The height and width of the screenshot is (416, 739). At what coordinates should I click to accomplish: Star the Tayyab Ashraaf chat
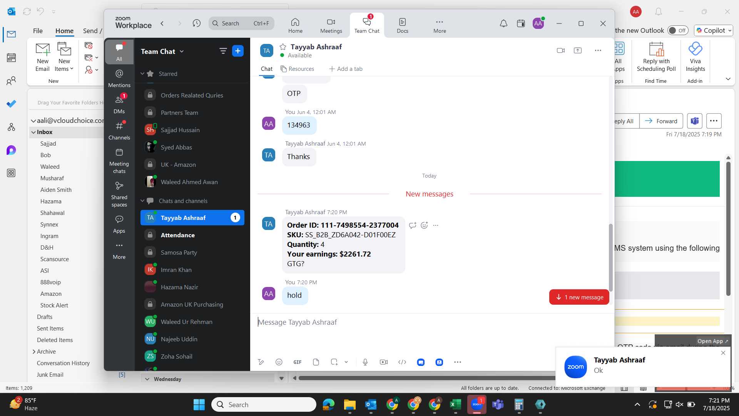[x=283, y=47]
